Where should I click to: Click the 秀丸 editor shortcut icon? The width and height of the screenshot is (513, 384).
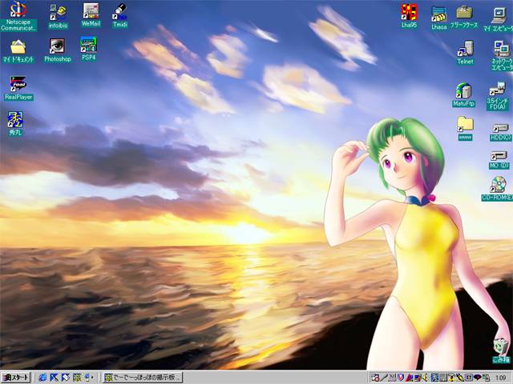pyautogui.click(x=15, y=120)
